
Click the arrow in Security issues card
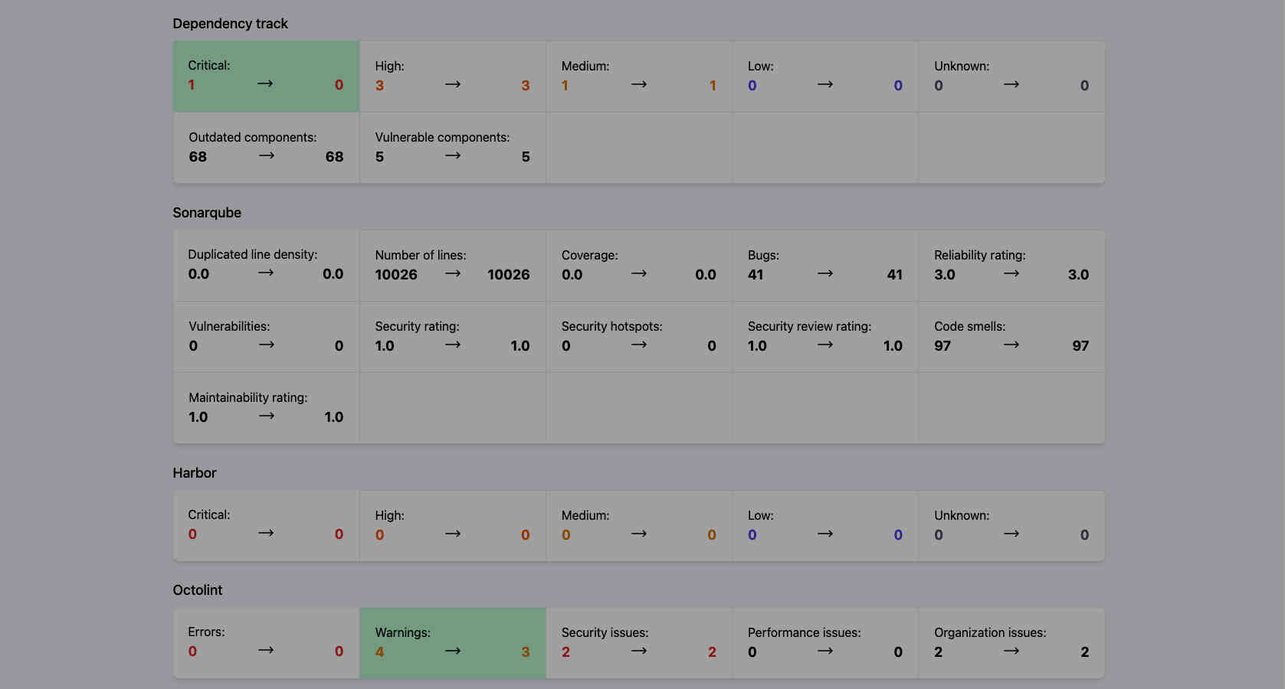(639, 651)
